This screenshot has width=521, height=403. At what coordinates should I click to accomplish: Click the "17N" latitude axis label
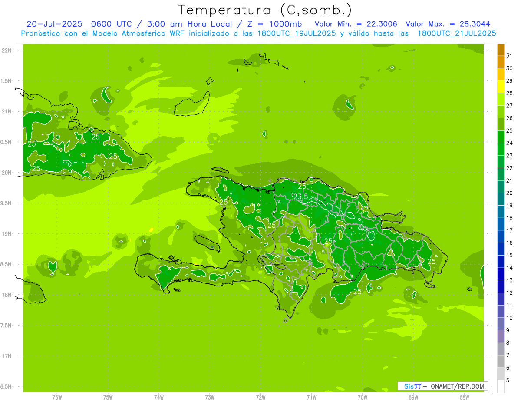tap(7, 356)
